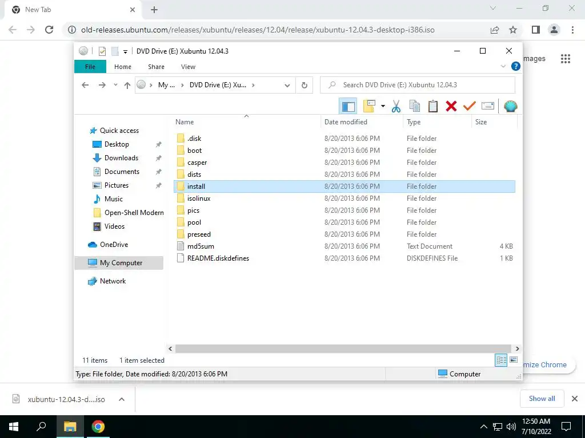
Task: Open Customize Quick Access Toolbar dropdown
Action: [x=125, y=51]
